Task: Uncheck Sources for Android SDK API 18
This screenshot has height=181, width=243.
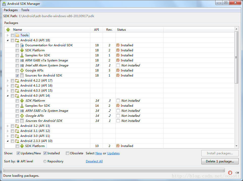Action: (17, 76)
